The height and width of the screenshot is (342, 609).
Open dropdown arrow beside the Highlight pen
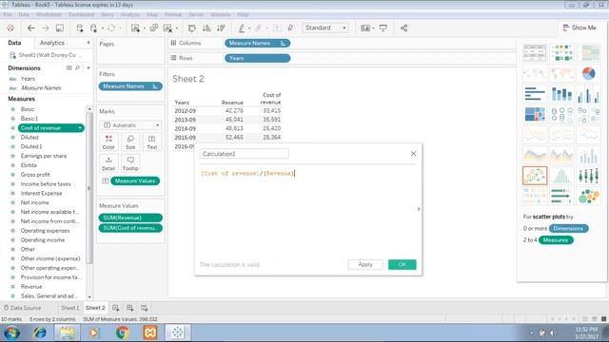249,28
